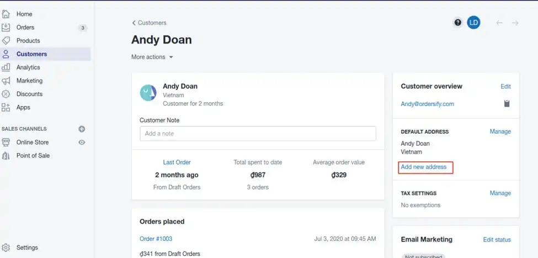Open Online Store sales channel

point(33,142)
